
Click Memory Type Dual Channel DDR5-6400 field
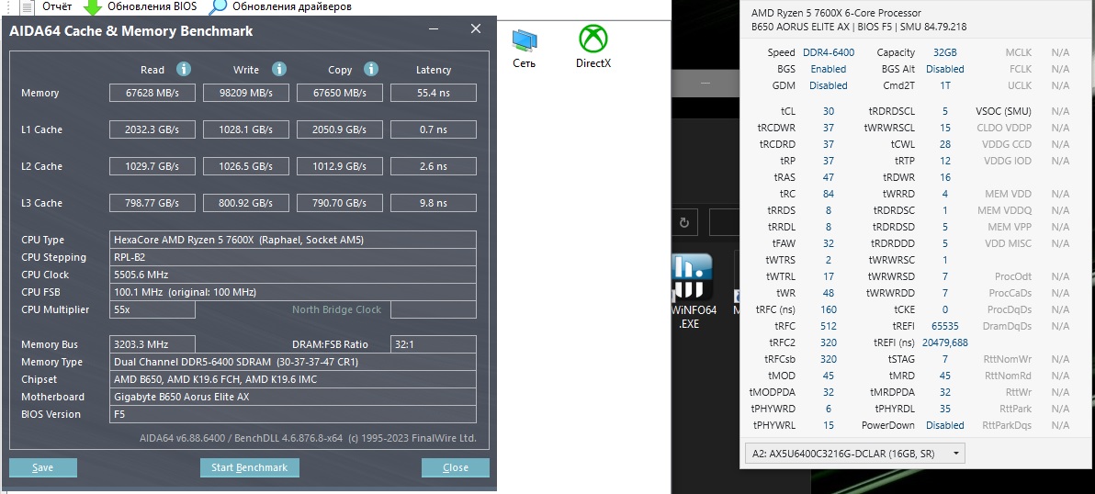(293, 362)
